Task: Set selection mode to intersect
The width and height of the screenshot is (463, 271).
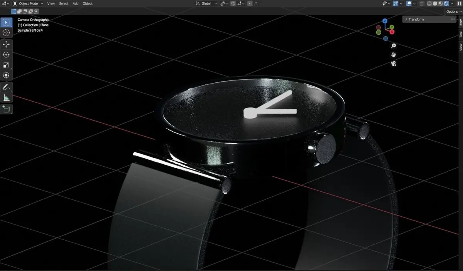Action: point(36,12)
